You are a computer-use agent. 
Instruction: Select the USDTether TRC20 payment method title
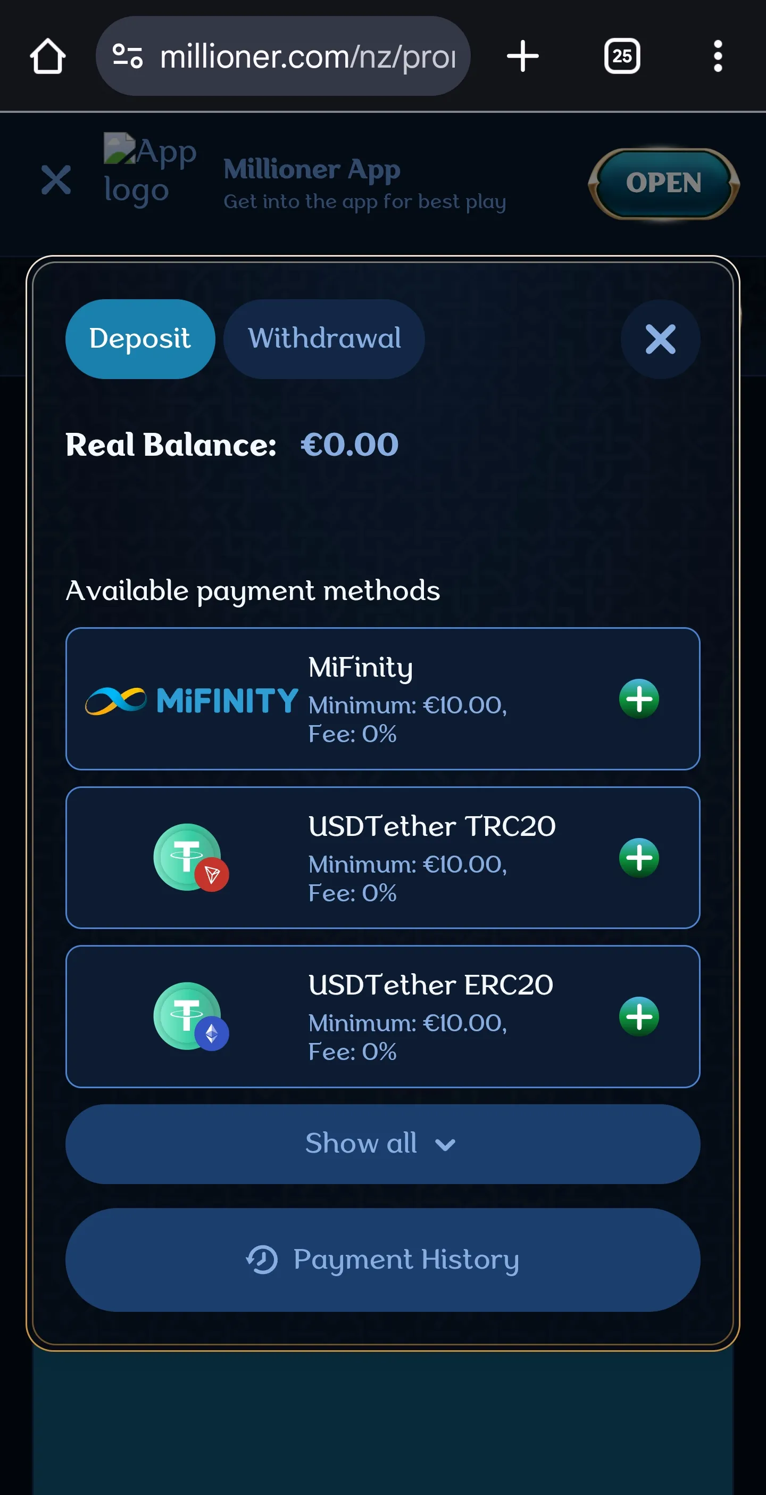click(x=431, y=826)
